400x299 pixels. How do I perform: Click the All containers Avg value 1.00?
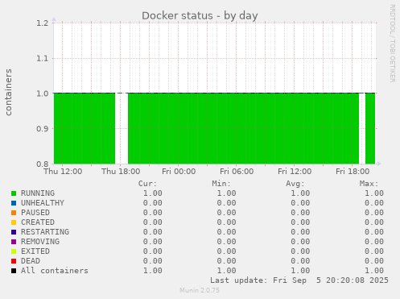[x=300, y=271]
